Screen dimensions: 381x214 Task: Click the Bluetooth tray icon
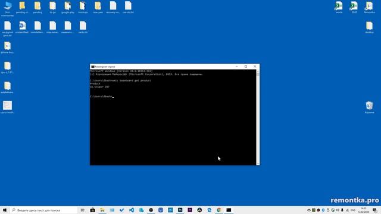[323, 210]
